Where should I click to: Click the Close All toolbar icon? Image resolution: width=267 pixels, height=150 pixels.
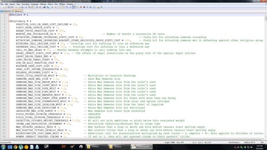click(19, 7)
